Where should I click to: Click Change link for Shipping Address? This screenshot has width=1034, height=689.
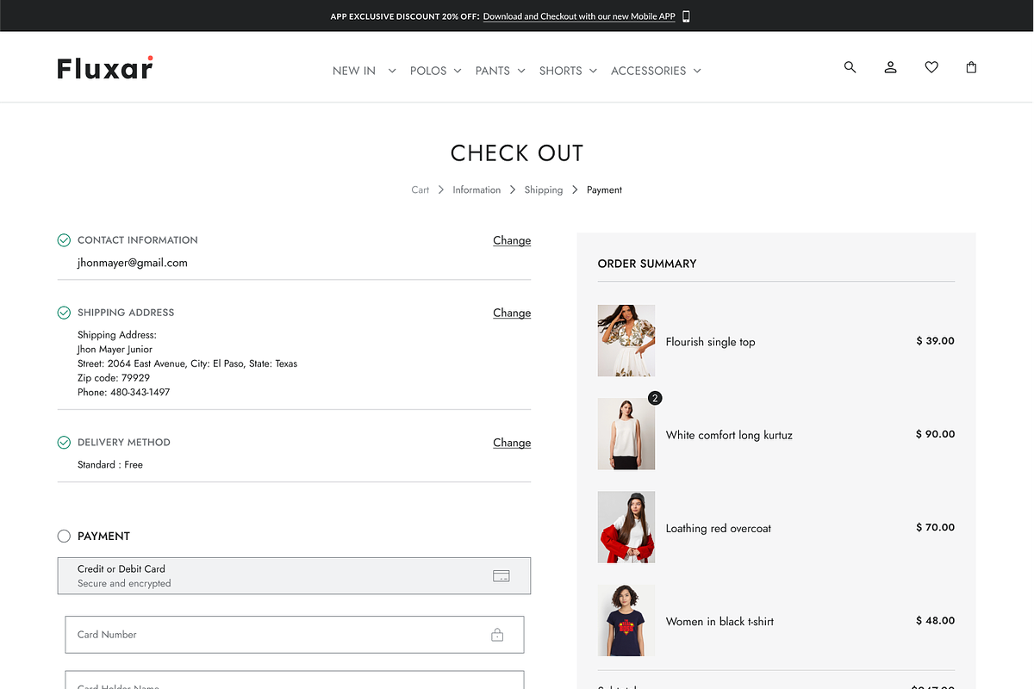512,313
